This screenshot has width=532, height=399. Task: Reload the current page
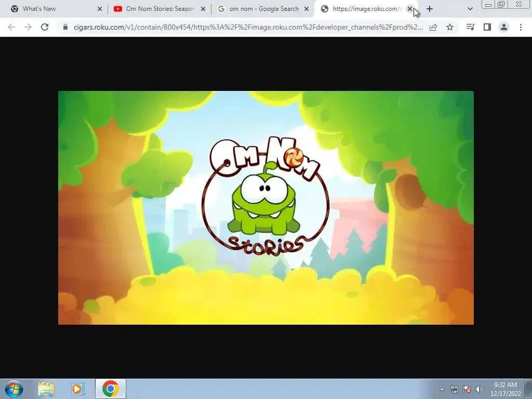[45, 27]
